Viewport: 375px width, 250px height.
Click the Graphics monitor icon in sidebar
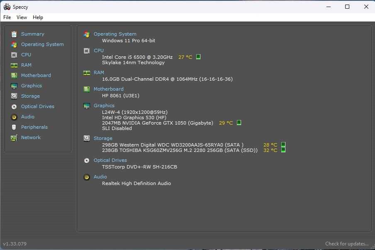[14, 86]
